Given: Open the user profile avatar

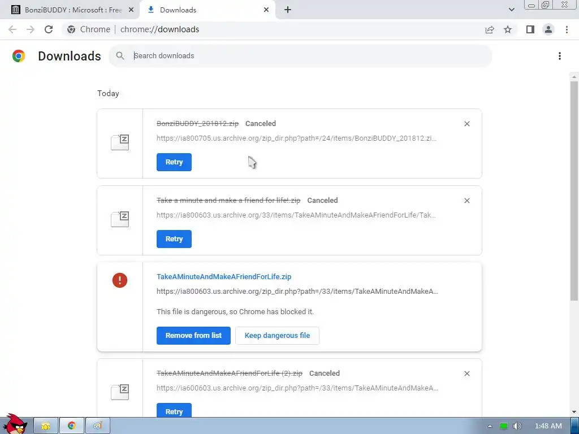Looking at the screenshot, I should (x=548, y=29).
